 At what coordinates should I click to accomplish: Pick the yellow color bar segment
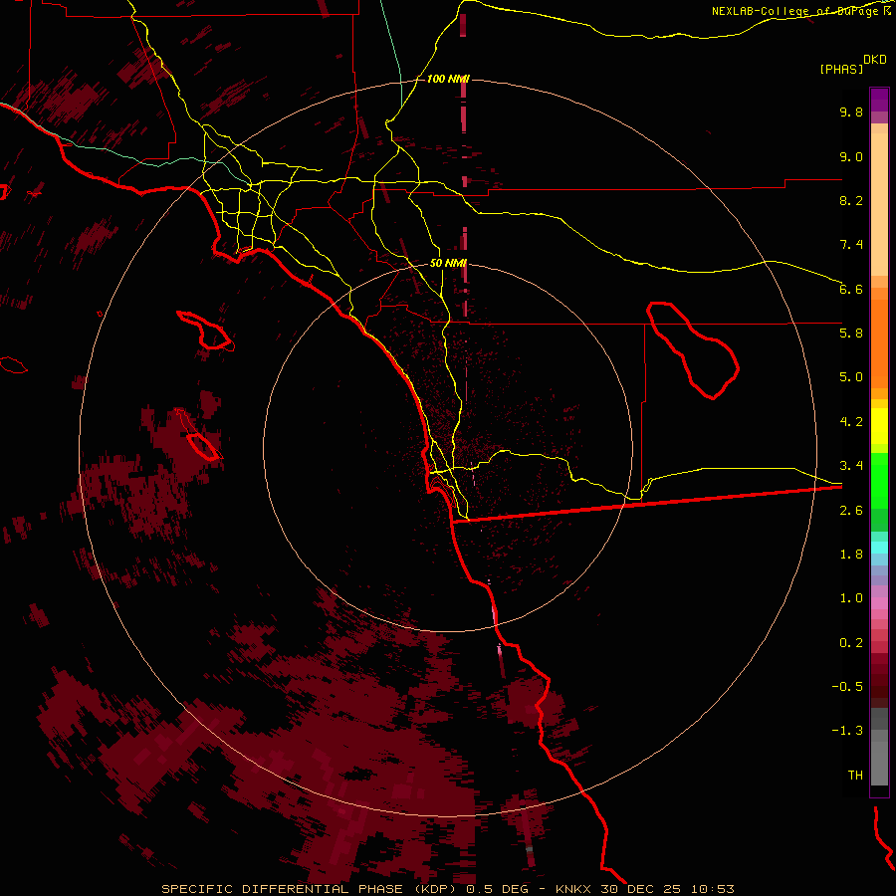pyautogui.click(x=879, y=426)
